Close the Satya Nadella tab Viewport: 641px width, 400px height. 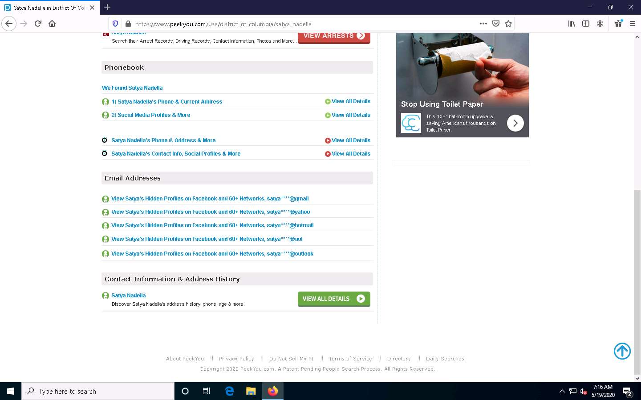(x=92, y=8)
